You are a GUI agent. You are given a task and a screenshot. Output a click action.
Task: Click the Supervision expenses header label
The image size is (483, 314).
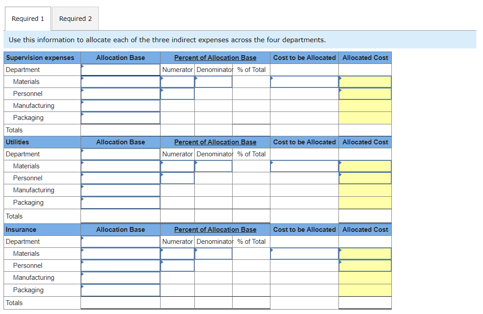40,58
